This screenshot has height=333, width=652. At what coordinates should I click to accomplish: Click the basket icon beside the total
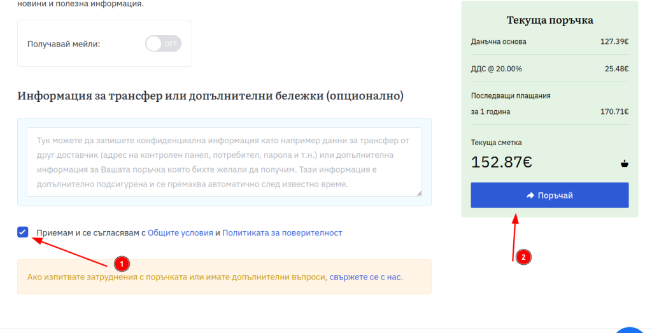624,164
